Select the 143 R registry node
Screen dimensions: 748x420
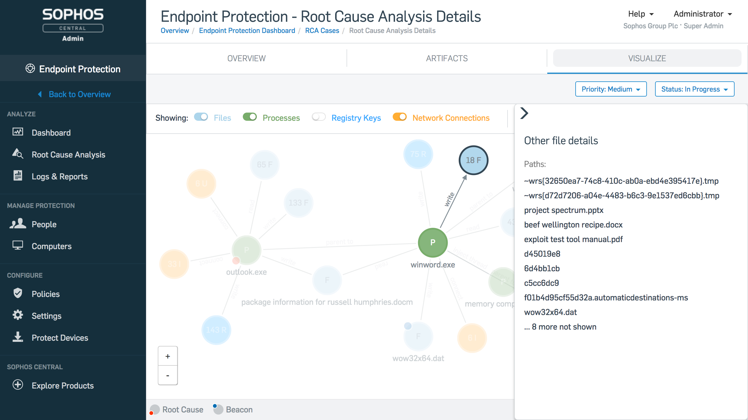point(216,330)
